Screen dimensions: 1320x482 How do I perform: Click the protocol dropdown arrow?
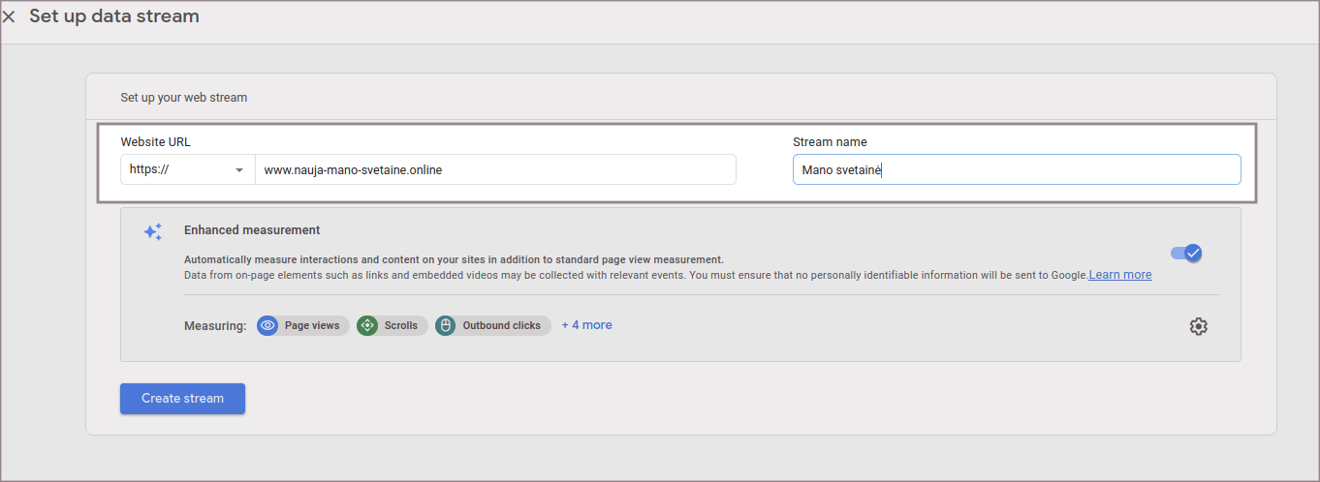tap(238, 170)
